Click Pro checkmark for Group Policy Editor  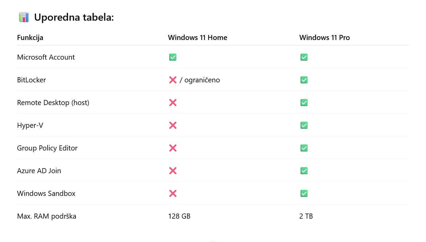click(304, 148)
